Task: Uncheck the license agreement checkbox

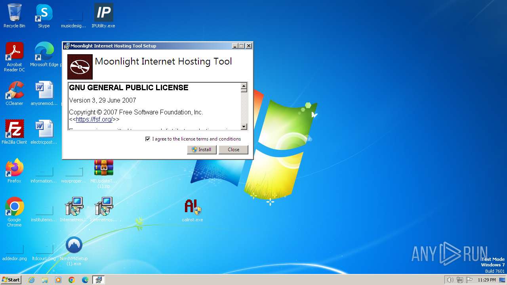Action: click(148, 139)
